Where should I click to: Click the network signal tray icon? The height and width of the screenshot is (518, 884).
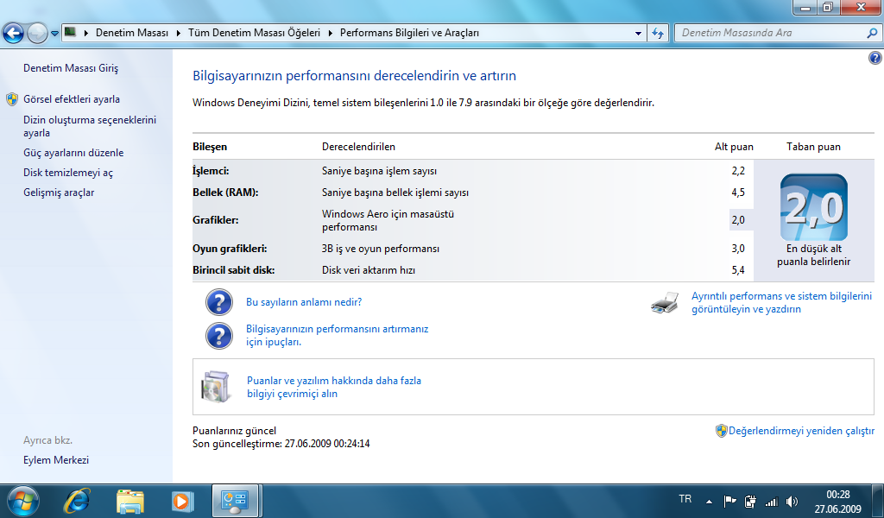point(771,501)
